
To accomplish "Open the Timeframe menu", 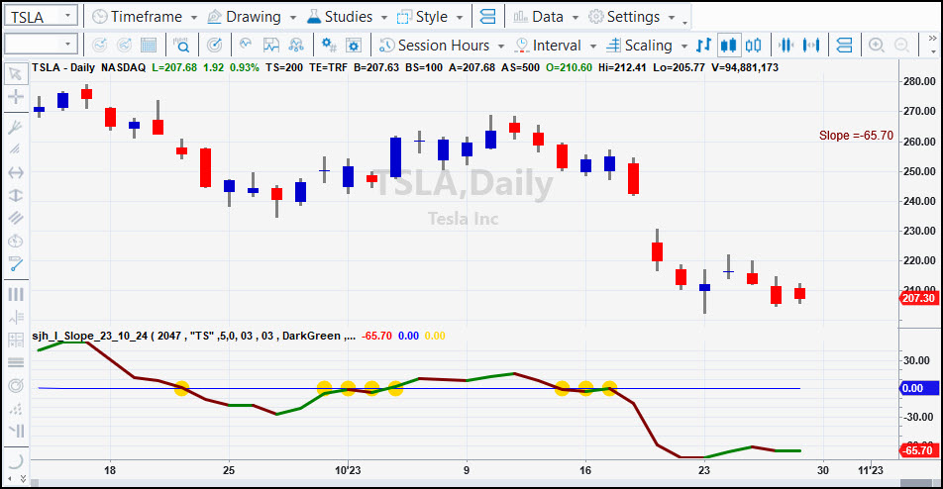I will (x=145, y=17).
